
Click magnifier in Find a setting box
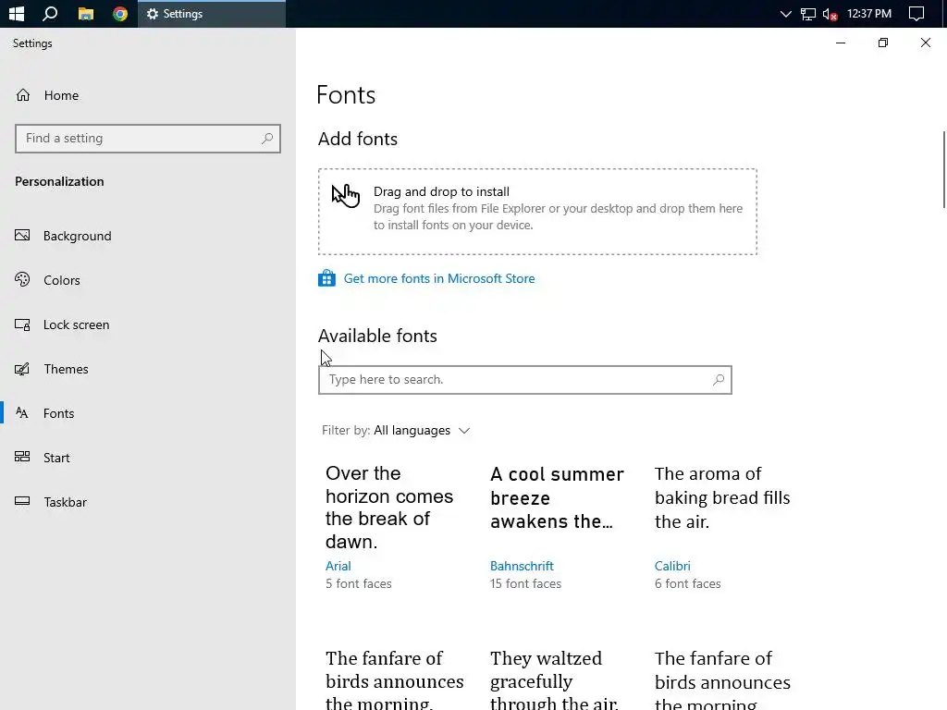click(267, 139)
